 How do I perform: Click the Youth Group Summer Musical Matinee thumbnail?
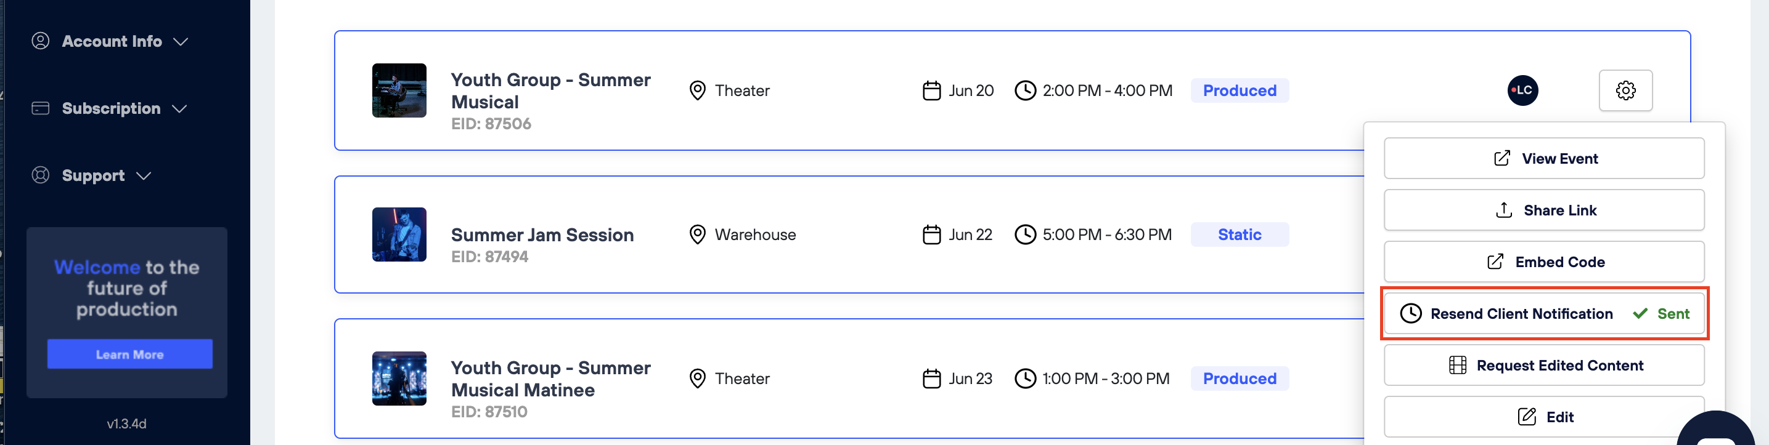[x=399, y=379]
